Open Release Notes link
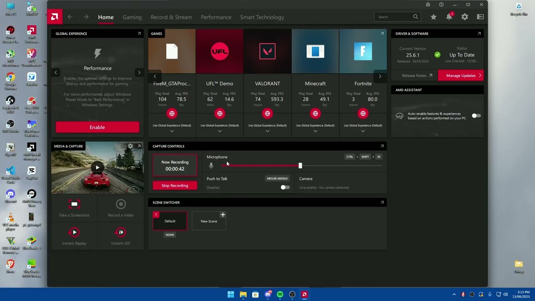Viewport: 535px width, 301px height. point(417,76)
